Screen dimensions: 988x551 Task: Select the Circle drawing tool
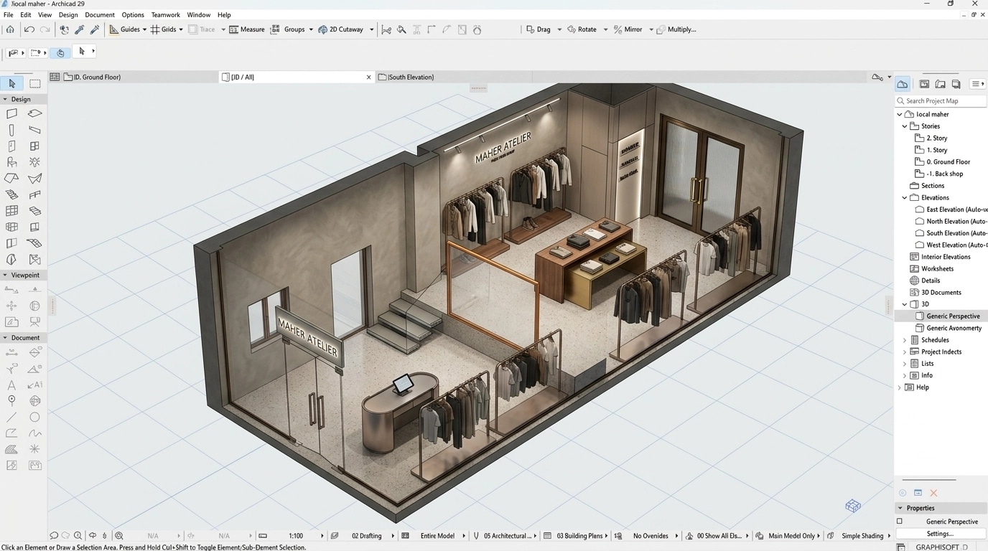34,417
